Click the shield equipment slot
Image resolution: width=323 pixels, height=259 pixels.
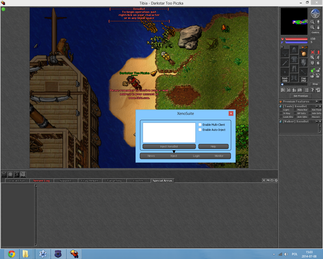[x=304, y=63]
